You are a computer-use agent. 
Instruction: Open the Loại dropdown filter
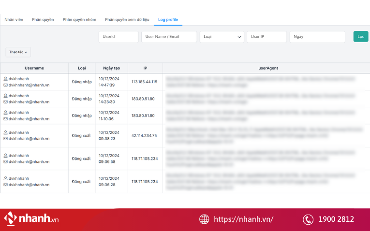pyautogui.click(x=222, y=37)
